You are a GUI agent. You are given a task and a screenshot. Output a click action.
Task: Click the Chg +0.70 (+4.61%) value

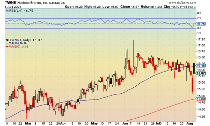click(x=178, y=7)
